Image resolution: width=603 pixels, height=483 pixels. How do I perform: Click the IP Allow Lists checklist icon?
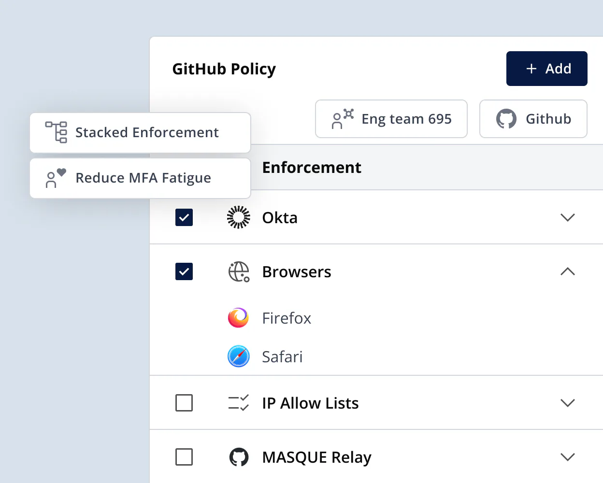pos(238,403)
